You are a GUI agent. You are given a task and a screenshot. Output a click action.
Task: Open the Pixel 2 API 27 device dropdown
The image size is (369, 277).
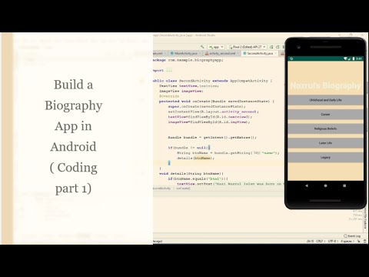coord(247,47)
